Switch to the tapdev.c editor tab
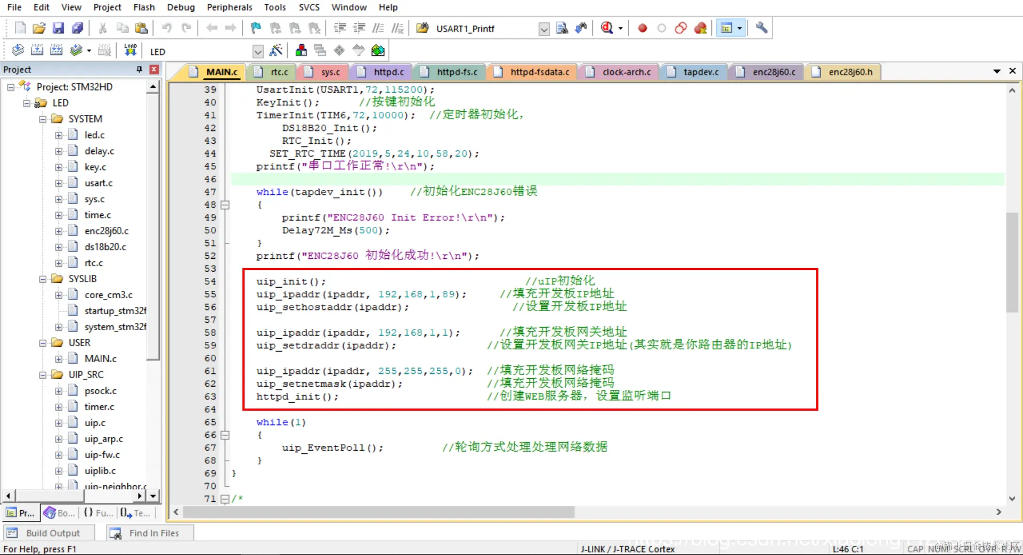Screen dimensions: 1023x555 coord(695,71)
